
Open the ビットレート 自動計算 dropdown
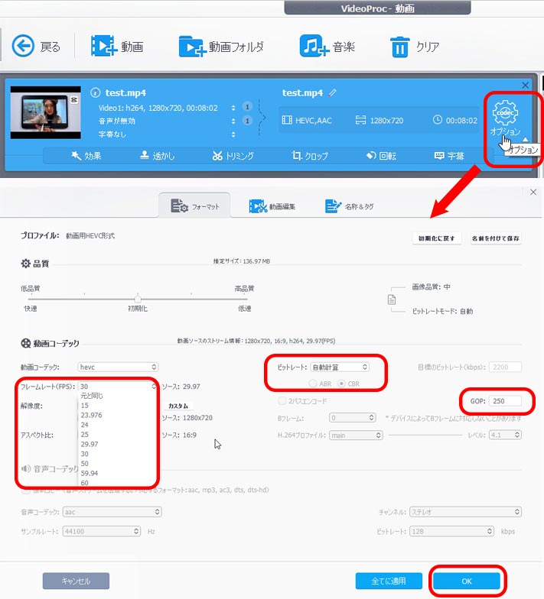point(339,367)
